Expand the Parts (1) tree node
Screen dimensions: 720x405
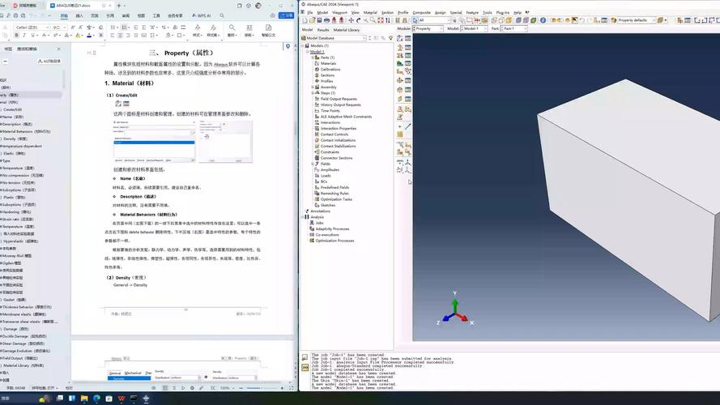coord(313,58)
